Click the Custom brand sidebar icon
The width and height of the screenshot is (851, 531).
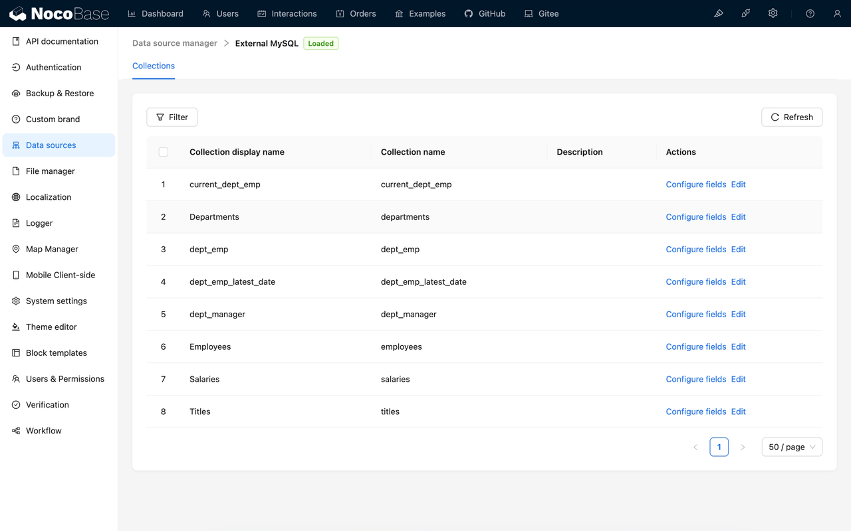click(16, 119)
